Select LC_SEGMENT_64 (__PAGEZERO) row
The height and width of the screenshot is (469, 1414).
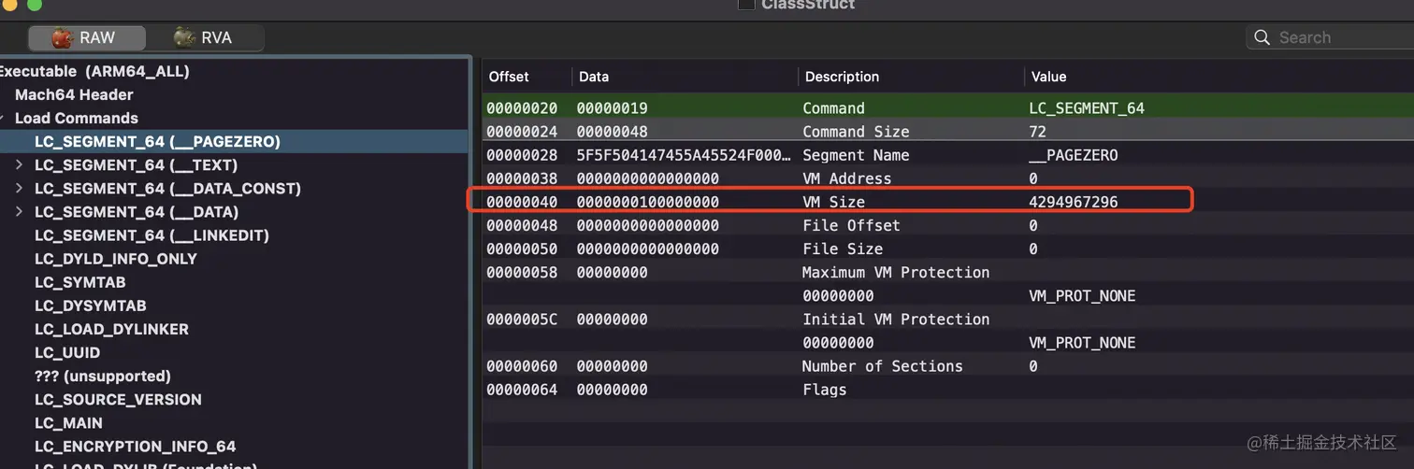click(x=234, y=142)
